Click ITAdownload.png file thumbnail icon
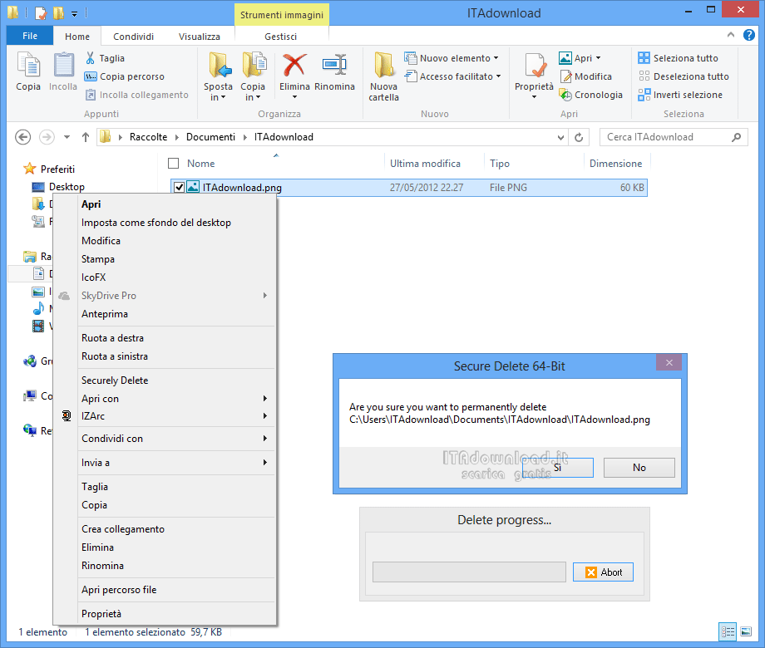Viewport: 765px width, 648px height. [193, 187]
